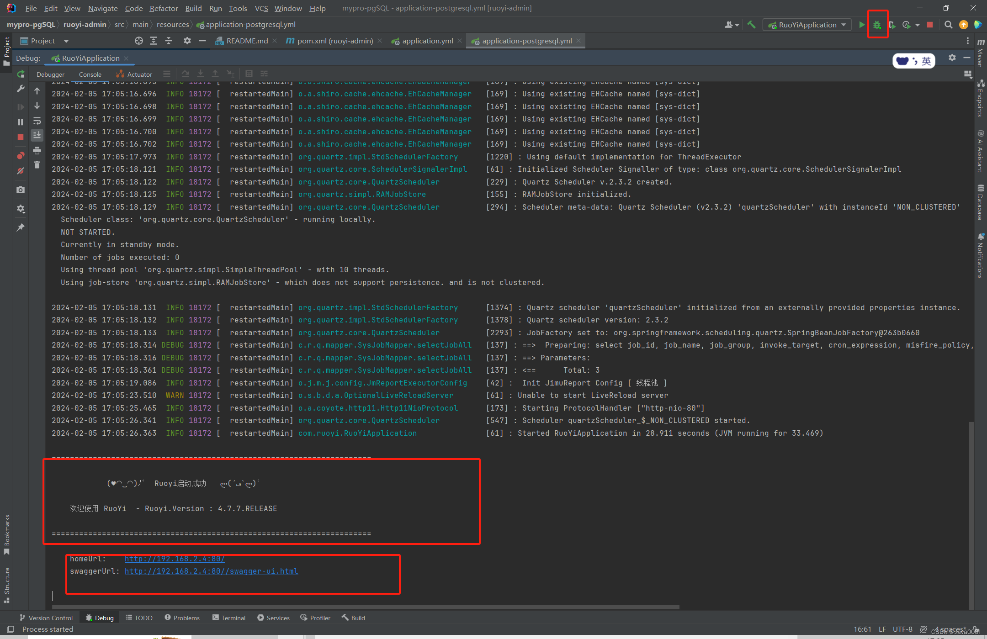Hide Project tool window minus icon

(202, 41)
